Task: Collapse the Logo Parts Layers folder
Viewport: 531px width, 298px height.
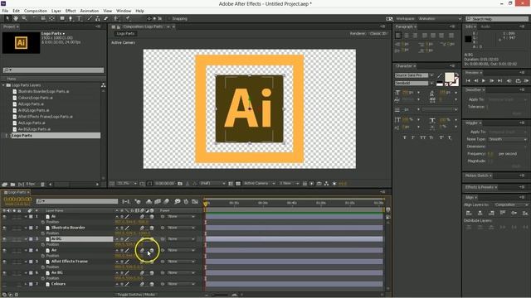Action: pos(3,85)
